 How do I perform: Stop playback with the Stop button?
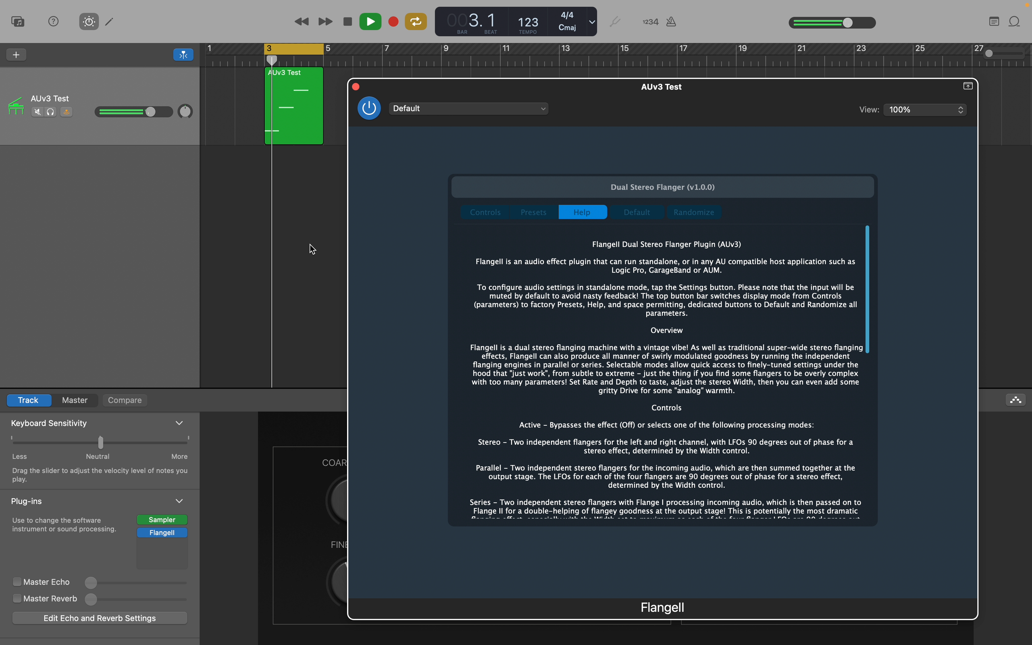point(347,22)
